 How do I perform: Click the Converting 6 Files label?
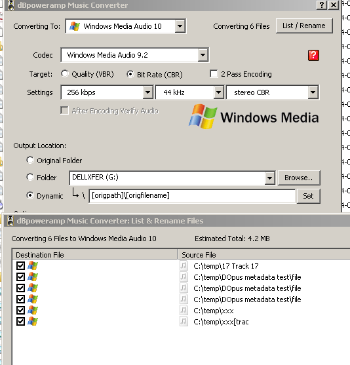tap(241, 26)
